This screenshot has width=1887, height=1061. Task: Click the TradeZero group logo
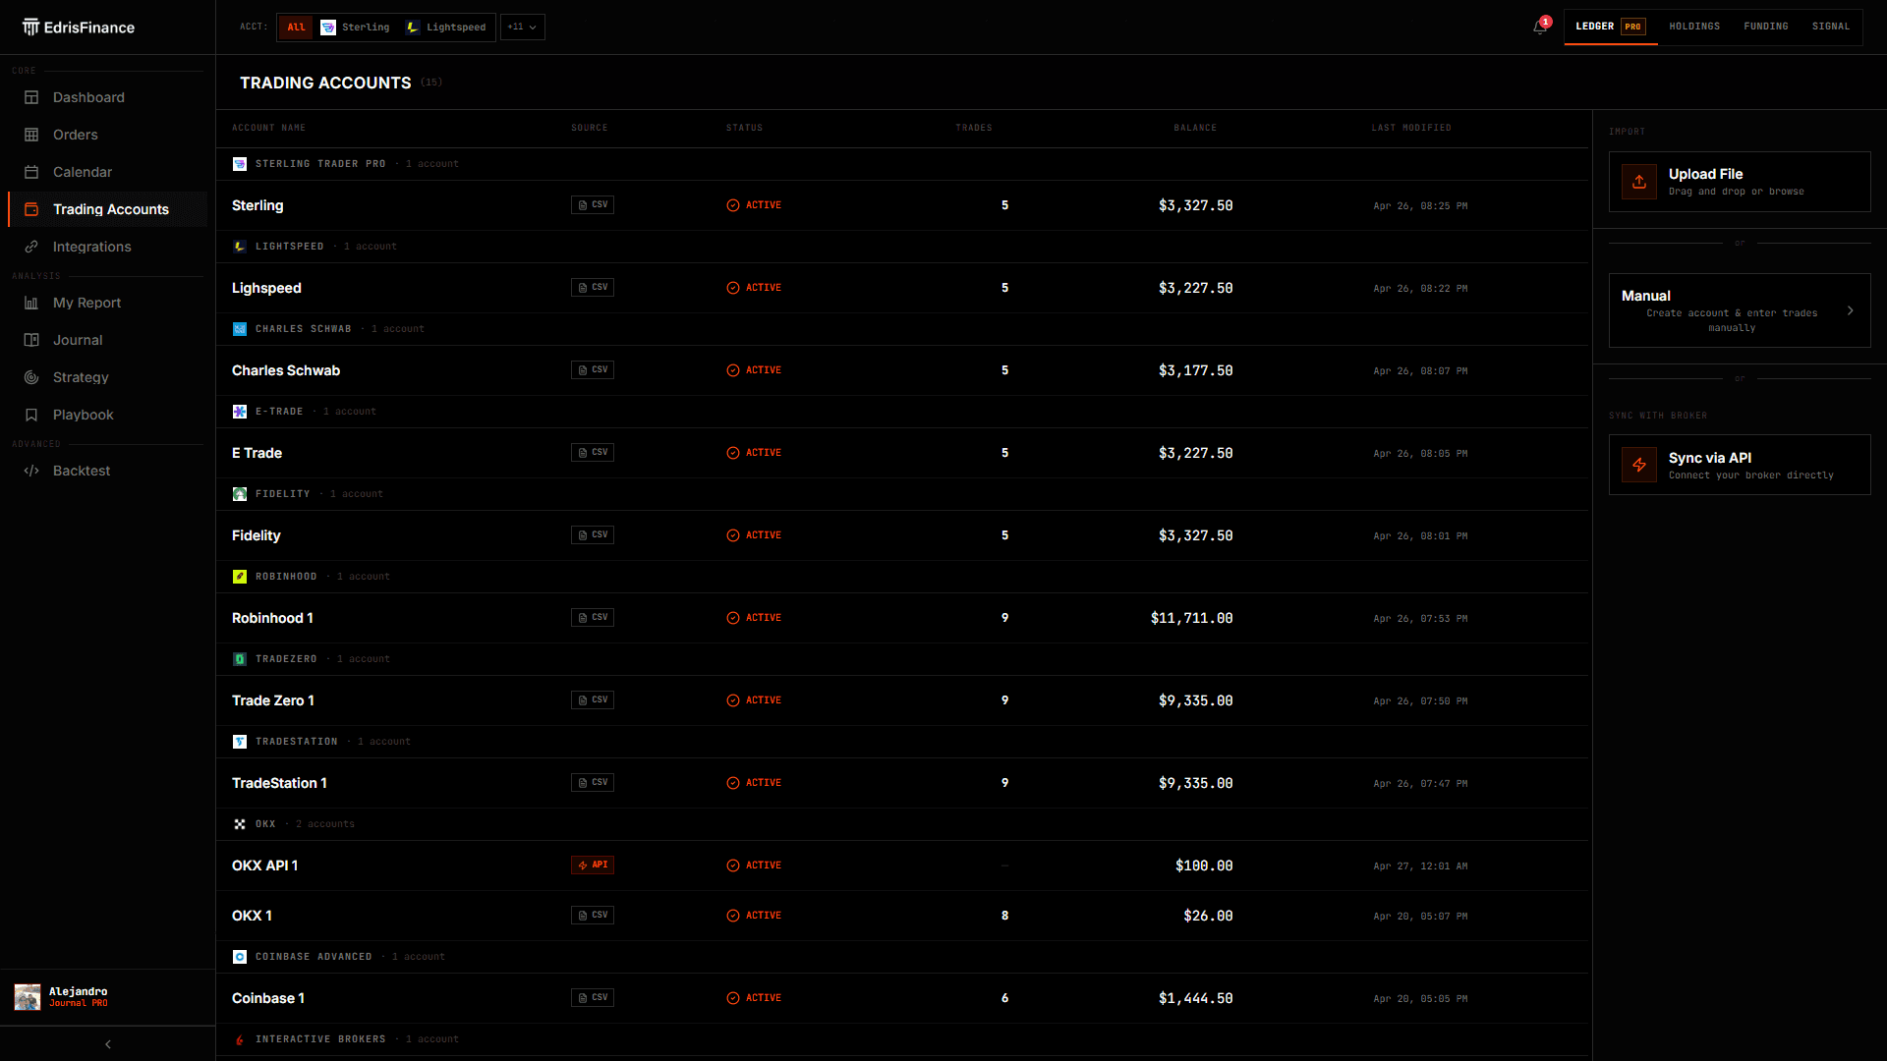pyautogui.click(x=240, y=659)
